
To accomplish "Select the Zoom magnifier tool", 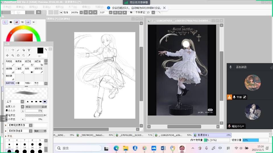I will pos(13,55).
